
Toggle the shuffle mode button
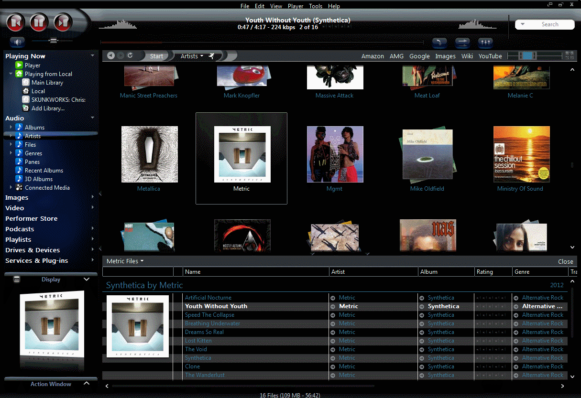click(462, 43)
